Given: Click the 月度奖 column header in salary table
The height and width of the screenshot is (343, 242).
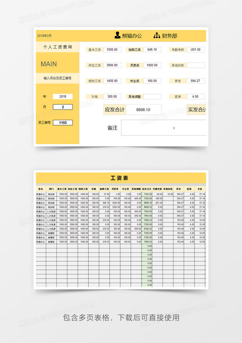Looking at the screenshot, I should [x=115, y=189].
